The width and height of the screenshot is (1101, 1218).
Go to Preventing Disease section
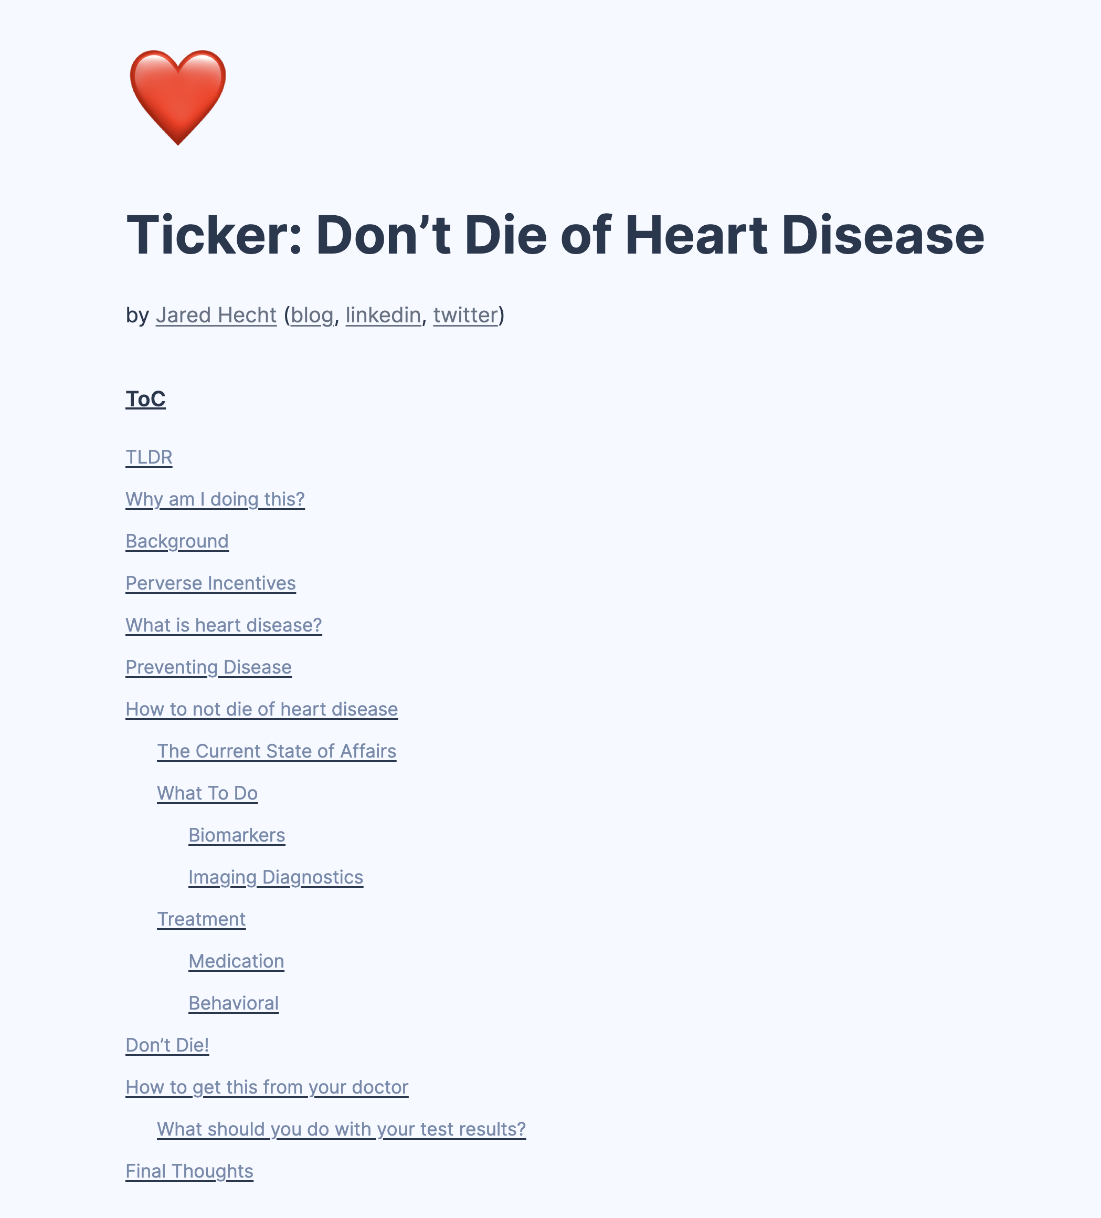[x=208, y=667]
